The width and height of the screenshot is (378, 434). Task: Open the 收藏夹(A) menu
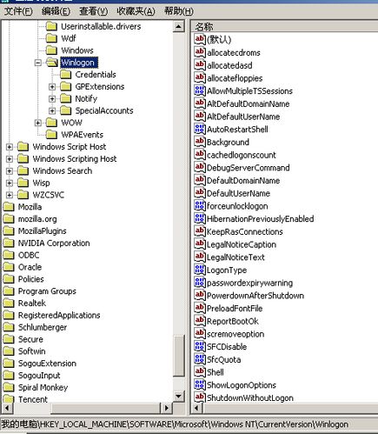tap(136, 11)
